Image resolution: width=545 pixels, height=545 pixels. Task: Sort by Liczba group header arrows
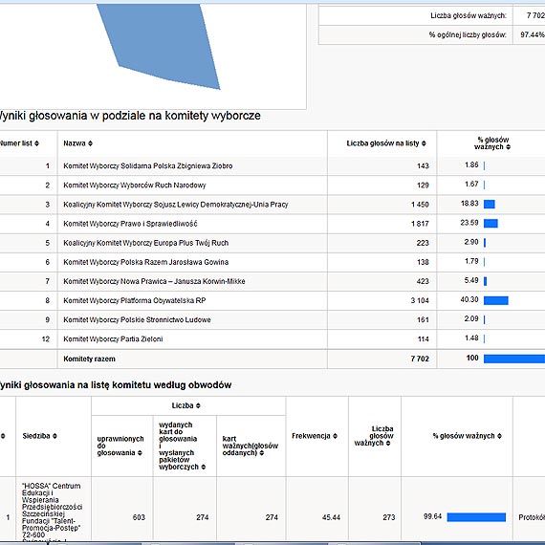tap(198, 405)
